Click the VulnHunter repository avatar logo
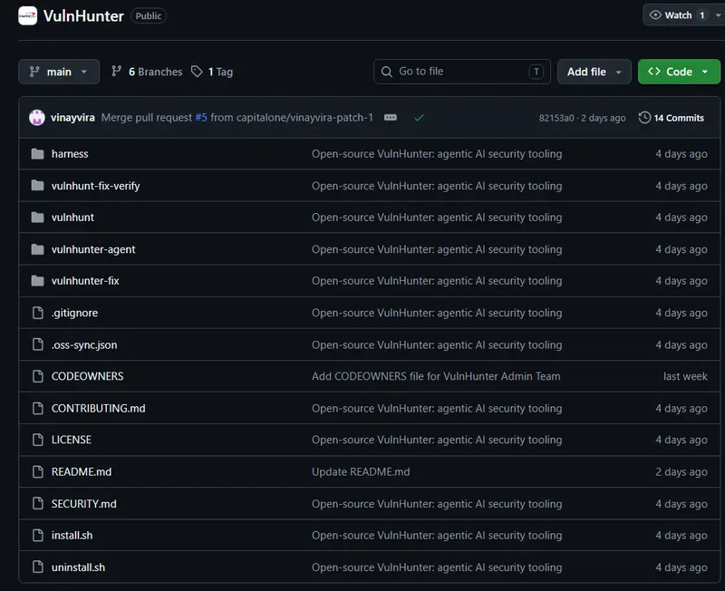The image size is (725, 591). (x=27, y=15)
